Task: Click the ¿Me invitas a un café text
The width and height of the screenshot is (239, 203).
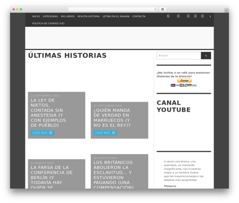Action: [184, 74]
